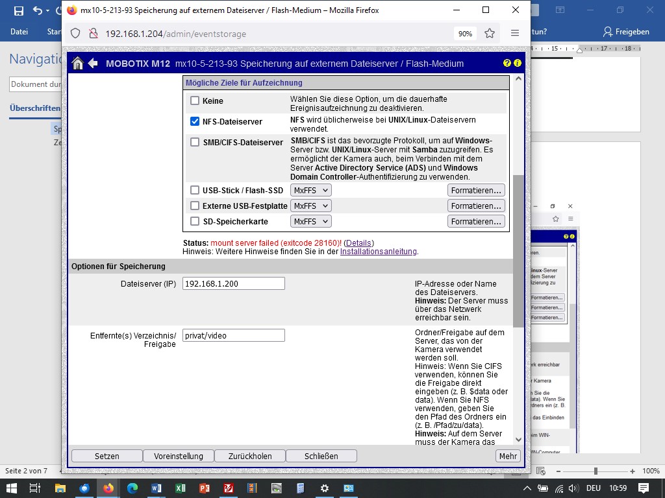Open the MxFFS dropdown for SD-Speicherkarte
Image resolution: width=665 pixels, height=498 pixels.
tap(311, 222)
